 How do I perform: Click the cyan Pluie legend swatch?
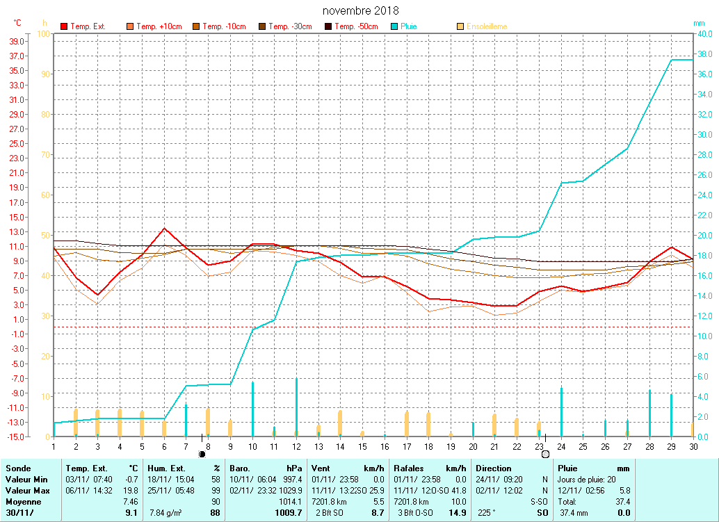[394, 26]
